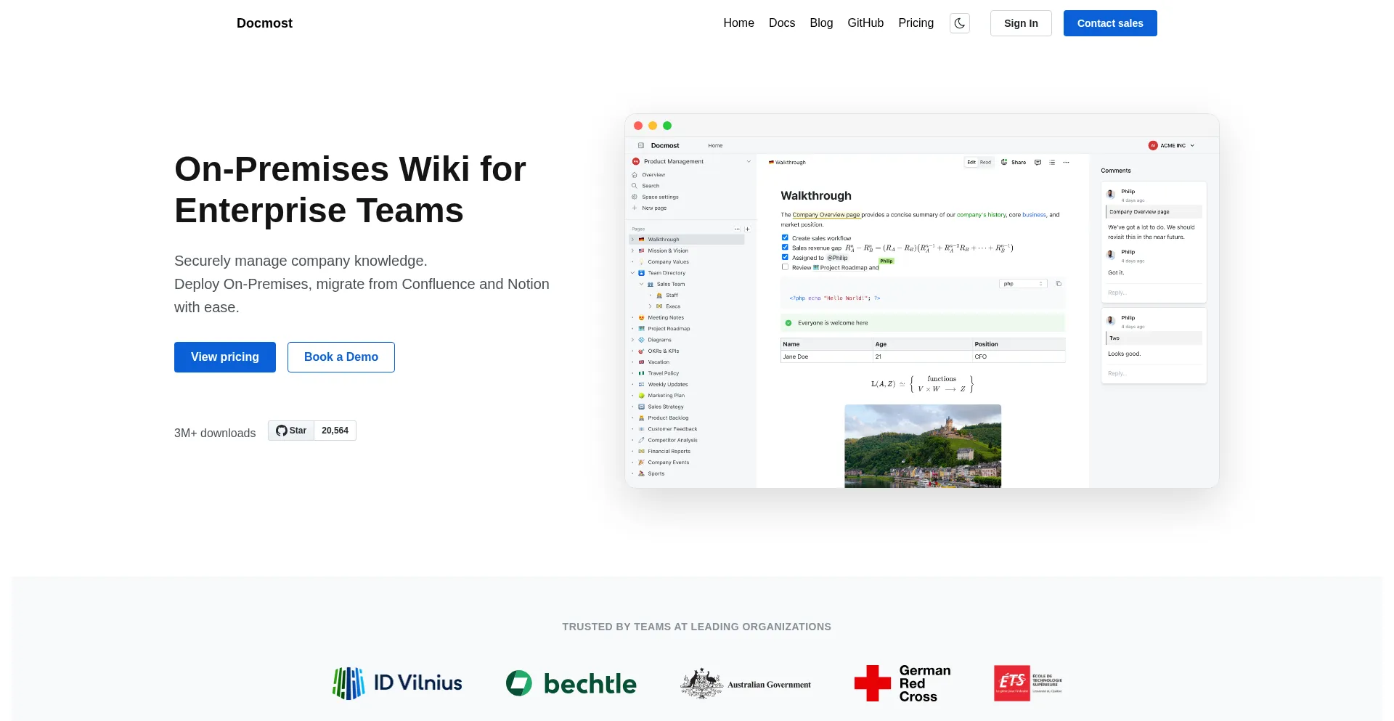Expand the Diagrams tree row
Viewport: 1394px width, 721px height.
(632, 340)
